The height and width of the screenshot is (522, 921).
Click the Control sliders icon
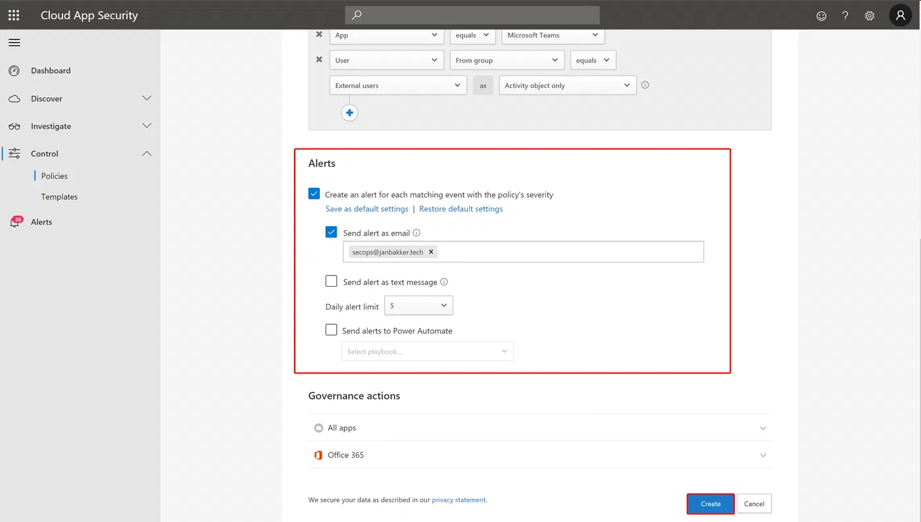(14, 154)
